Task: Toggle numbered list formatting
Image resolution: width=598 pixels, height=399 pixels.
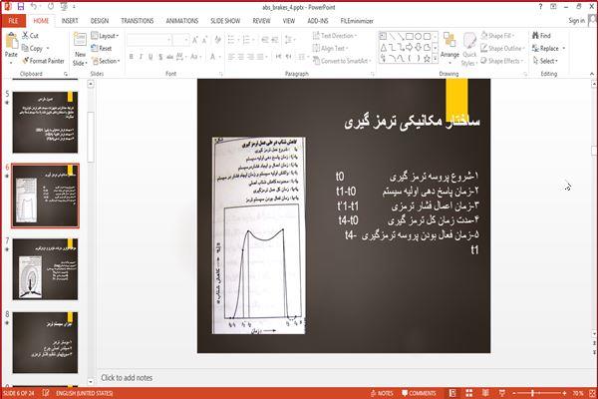Action: pos(246,40)
